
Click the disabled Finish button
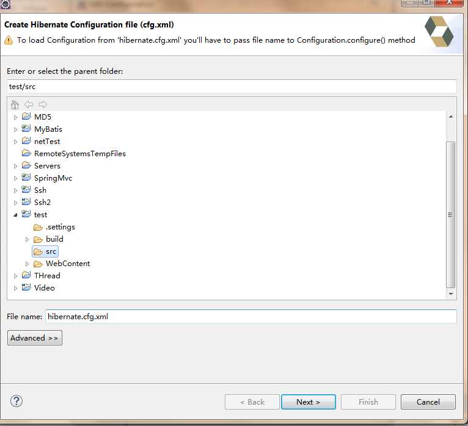[368, 402]
